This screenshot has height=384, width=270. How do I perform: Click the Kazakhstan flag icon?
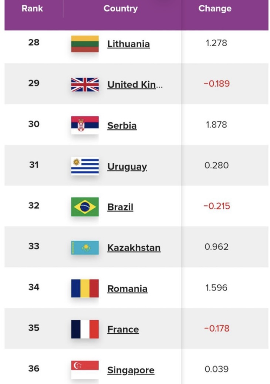[x=85, y=247]
